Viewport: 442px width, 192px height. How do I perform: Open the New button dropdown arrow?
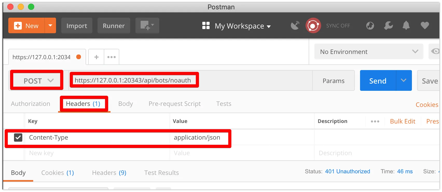[50, 25]
